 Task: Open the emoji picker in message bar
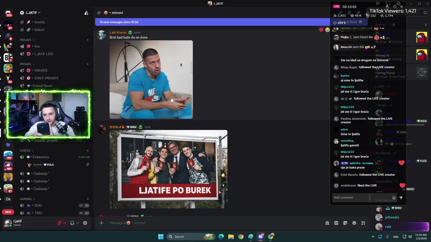[354, 223]
